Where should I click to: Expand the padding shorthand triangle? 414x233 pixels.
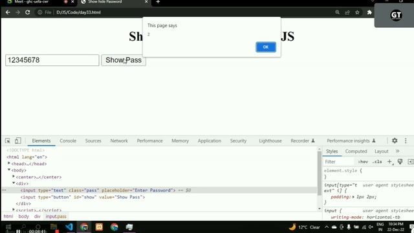(x=353, y=197)
